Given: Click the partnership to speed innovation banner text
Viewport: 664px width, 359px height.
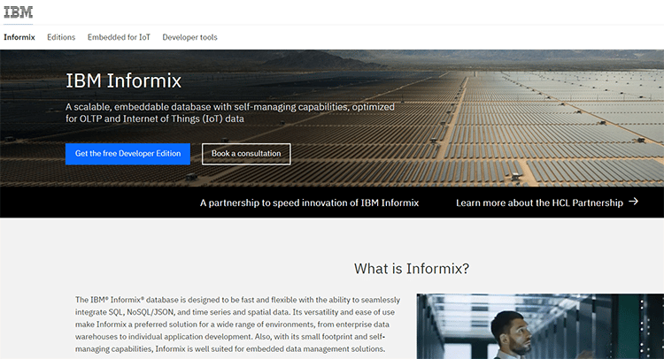Looking at the screenshot, I should 309,203.
